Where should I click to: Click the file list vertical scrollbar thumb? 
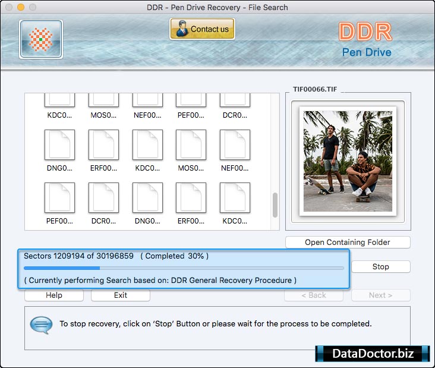(275, 205)
